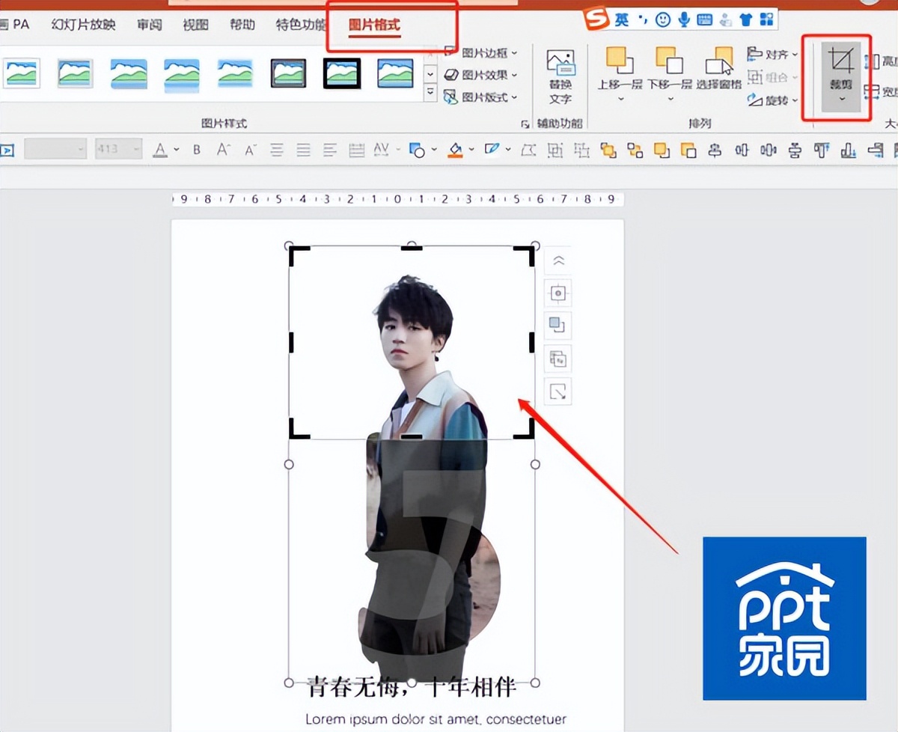
Task: Click the Sogou emoji smiley icon
Action: pos(663,20)
